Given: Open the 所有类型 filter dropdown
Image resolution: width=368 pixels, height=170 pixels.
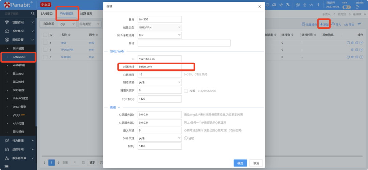Looking at the screenshot, I should [x=90, y=24].
